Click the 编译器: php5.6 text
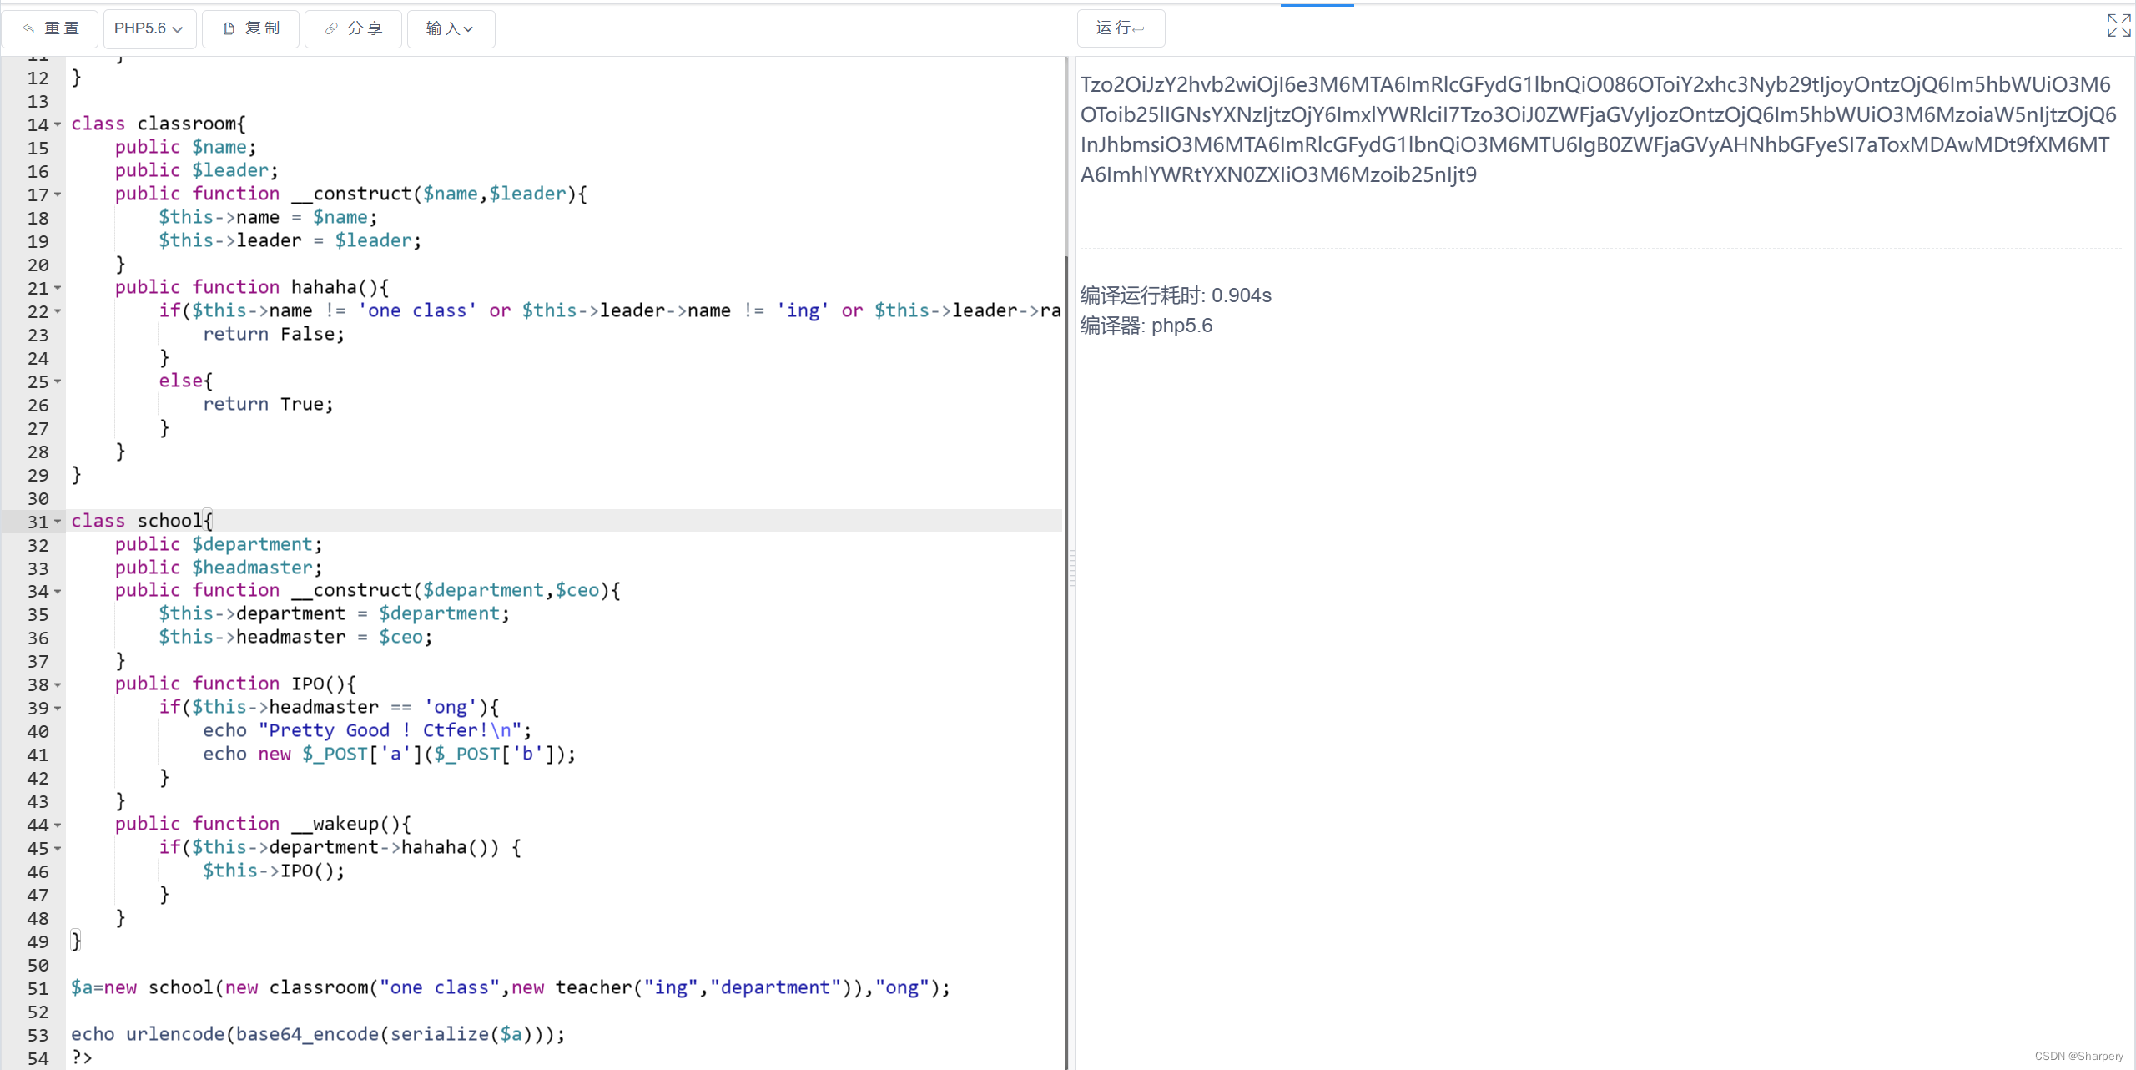Screen dimensions: 2136x1070 pos(1146,326)
